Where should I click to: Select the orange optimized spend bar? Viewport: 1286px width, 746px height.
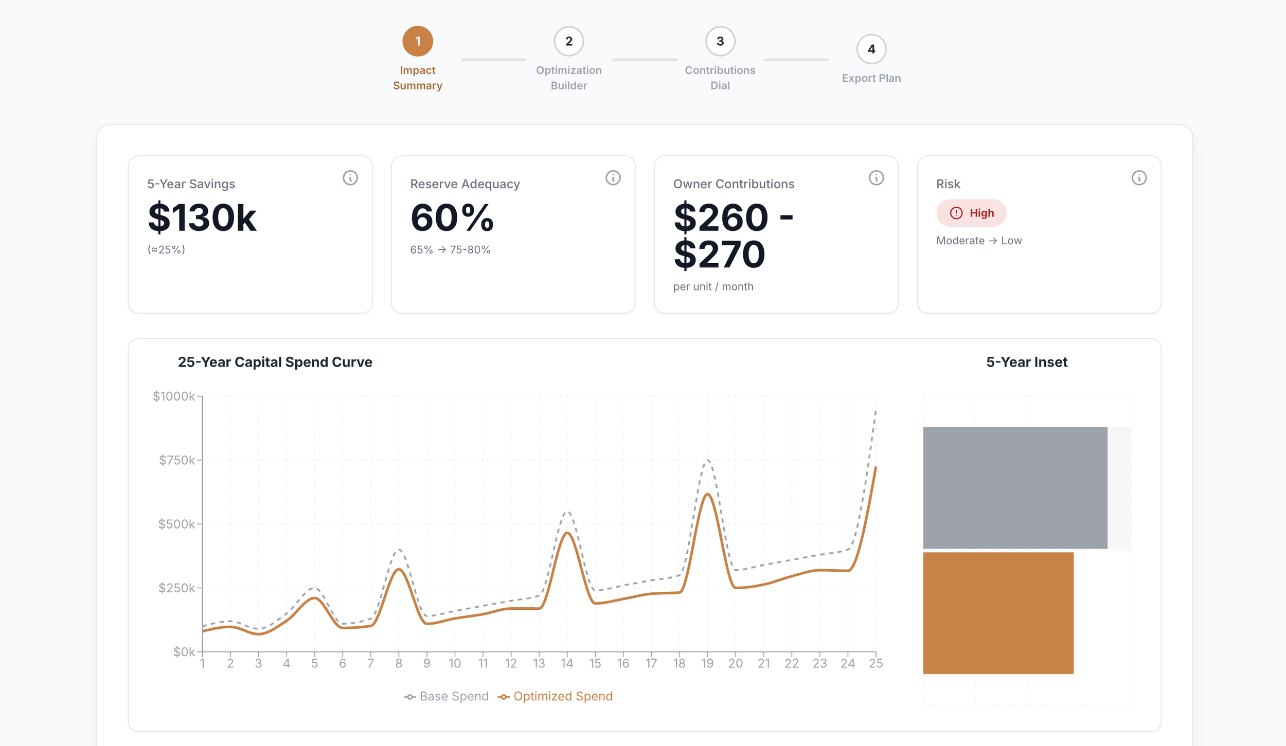pos(998,613)
